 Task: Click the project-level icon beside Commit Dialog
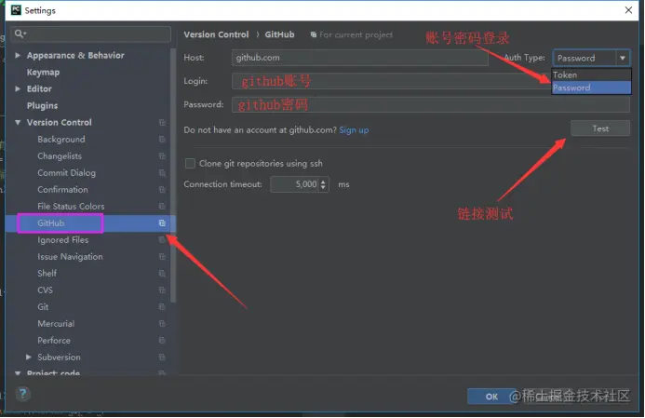[162, 173]
